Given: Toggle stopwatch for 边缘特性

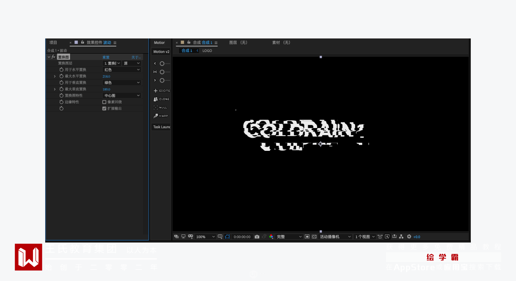Looking at the screenshot, I should click(61, 102).
